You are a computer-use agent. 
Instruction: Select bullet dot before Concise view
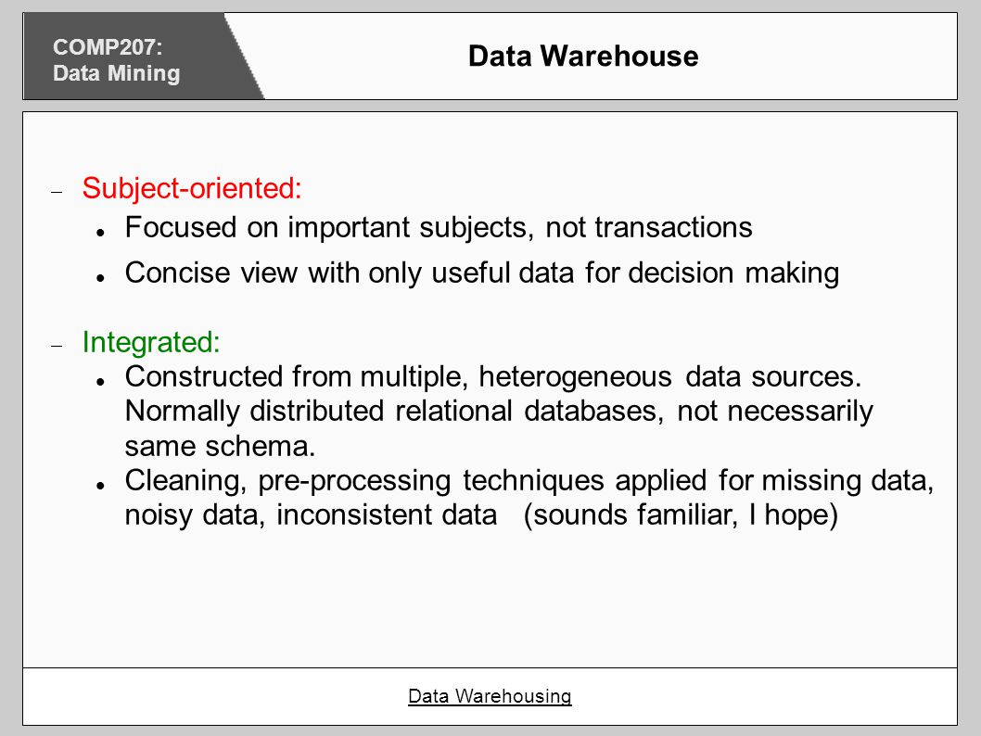point(100,278)
